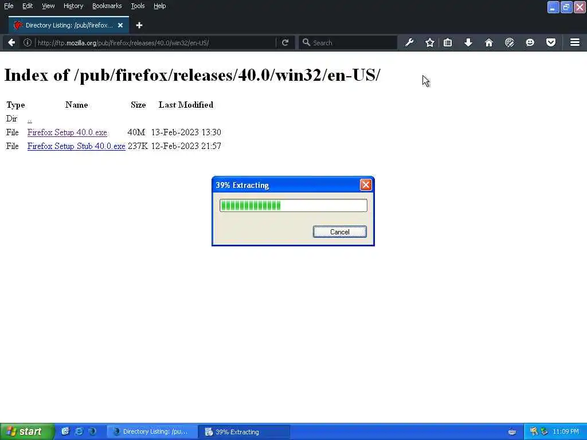Click the Windows Start button
This screenshot has width=587, height=440.
27,432
